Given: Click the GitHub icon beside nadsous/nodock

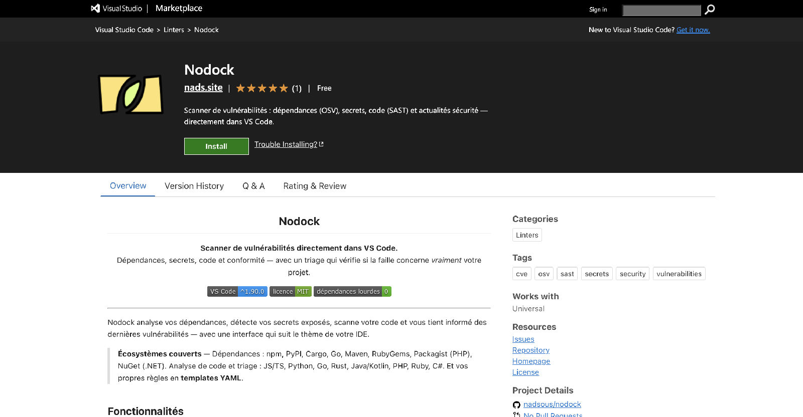Looking at the screenshot, I should tap(516, 405).
